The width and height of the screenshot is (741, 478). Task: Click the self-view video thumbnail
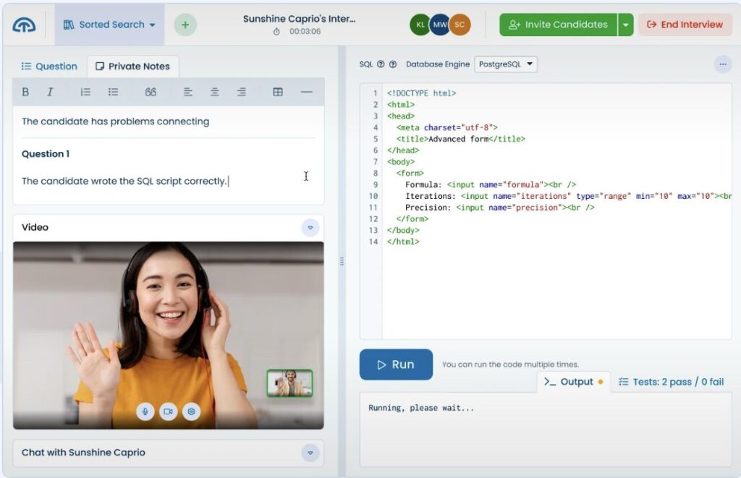(289, 383)
